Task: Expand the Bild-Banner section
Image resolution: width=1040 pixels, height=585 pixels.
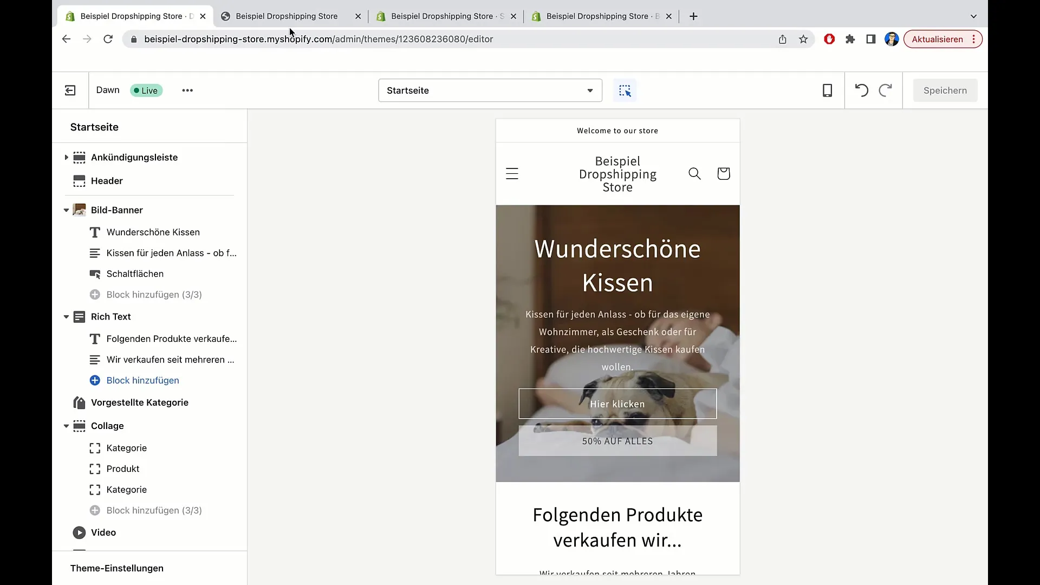Action: (x=66, y=209)
